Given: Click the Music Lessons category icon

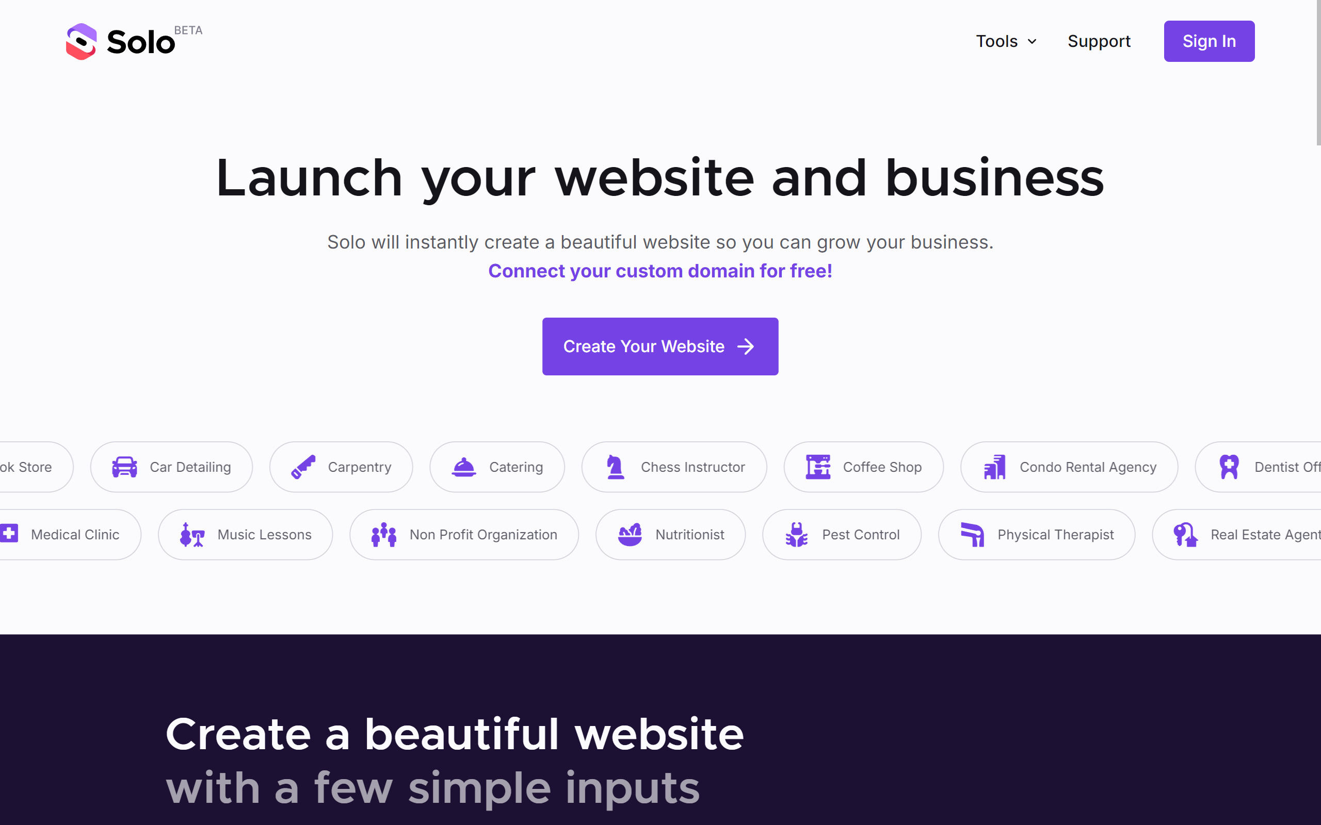Looking at the screenshot, I should [x=191, y=533].
